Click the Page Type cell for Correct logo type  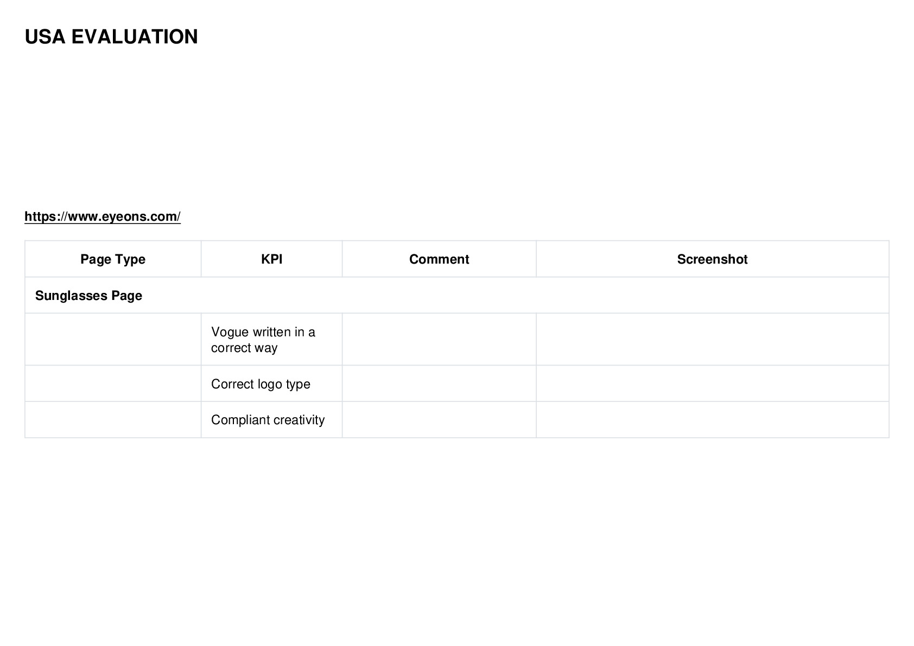(113, 384)
